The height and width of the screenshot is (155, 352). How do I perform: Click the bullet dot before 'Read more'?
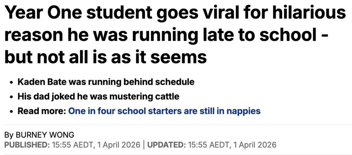pos(11,111)
